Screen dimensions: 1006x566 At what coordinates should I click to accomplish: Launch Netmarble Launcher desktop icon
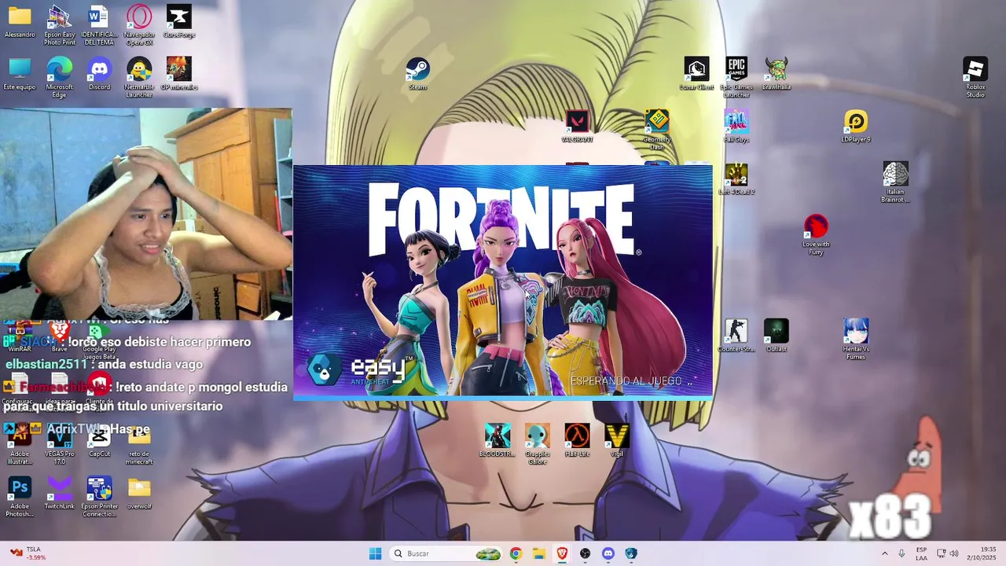click(x=139, y=78)
